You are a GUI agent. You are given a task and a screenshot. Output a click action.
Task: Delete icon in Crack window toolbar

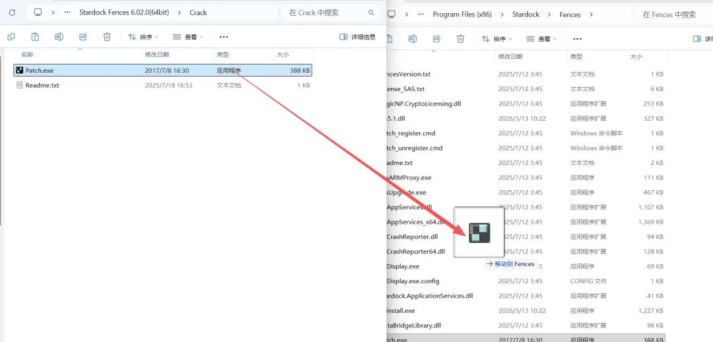coord(107,37)
